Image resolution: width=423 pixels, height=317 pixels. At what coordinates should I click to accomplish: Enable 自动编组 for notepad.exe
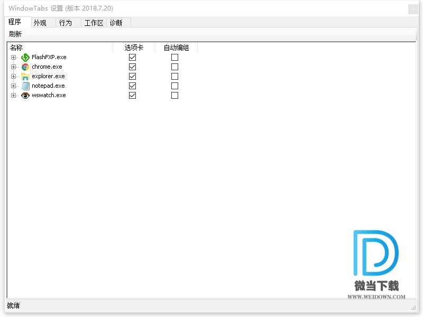pyautogui.click(x=175, y=86)
